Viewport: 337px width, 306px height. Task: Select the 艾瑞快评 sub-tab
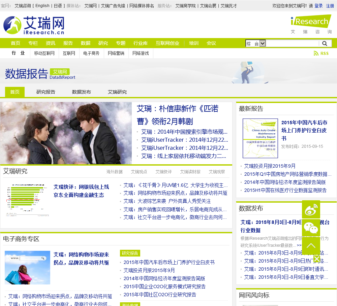(163, 172)
